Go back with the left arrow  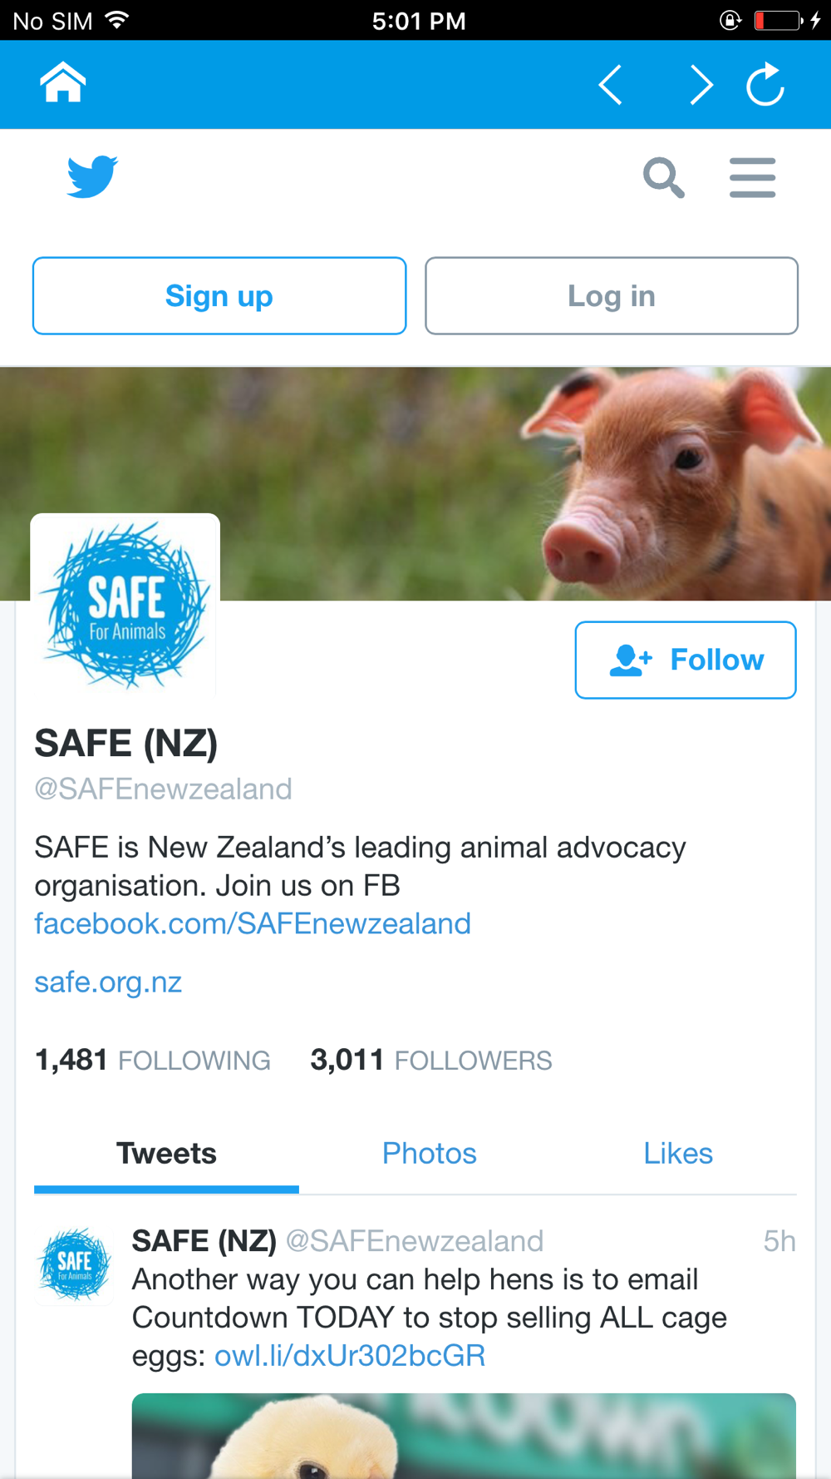point(611,85)
